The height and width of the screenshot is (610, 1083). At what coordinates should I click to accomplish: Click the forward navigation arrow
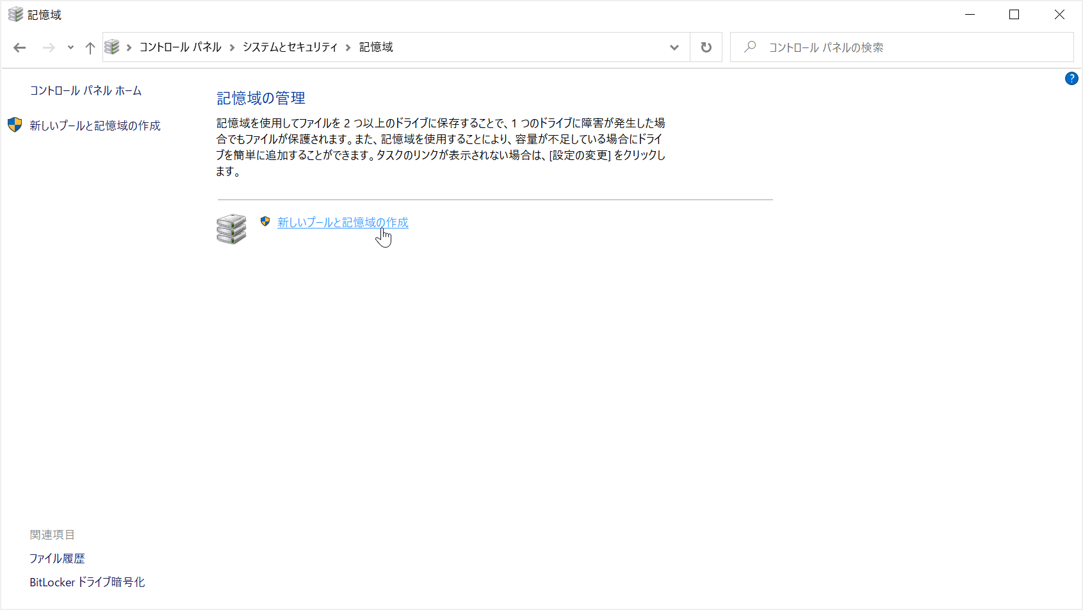point(49,47)
